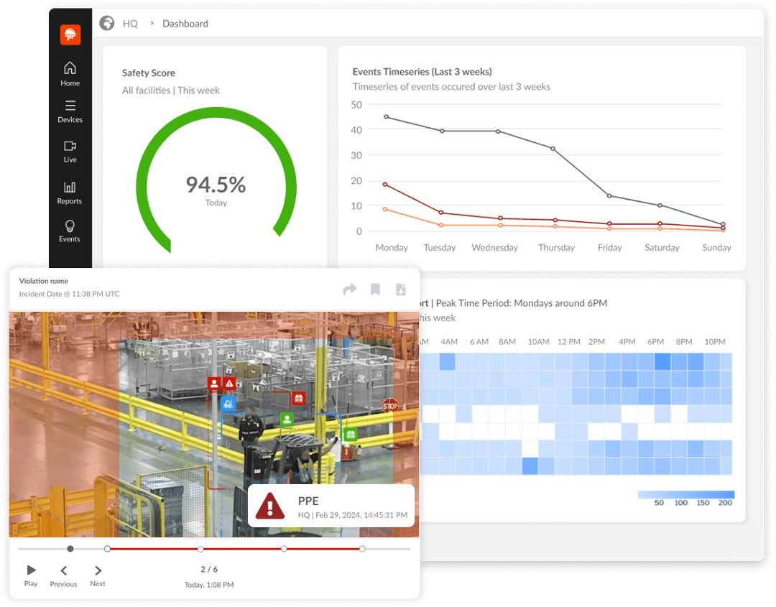Click the PPE alert warning icon
Screen dimensions: 776x607
point(269,506)
